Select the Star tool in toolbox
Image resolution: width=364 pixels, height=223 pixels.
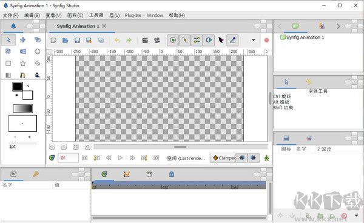23,63
